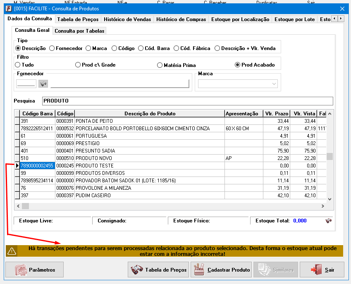351x284 pixels.
Task: Click the Pesquisa text field
Action: pos(188,101)
